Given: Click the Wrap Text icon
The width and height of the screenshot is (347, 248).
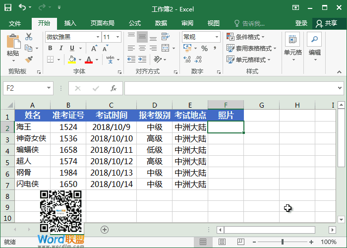Looking at the screenshot, I should (165, 37).
